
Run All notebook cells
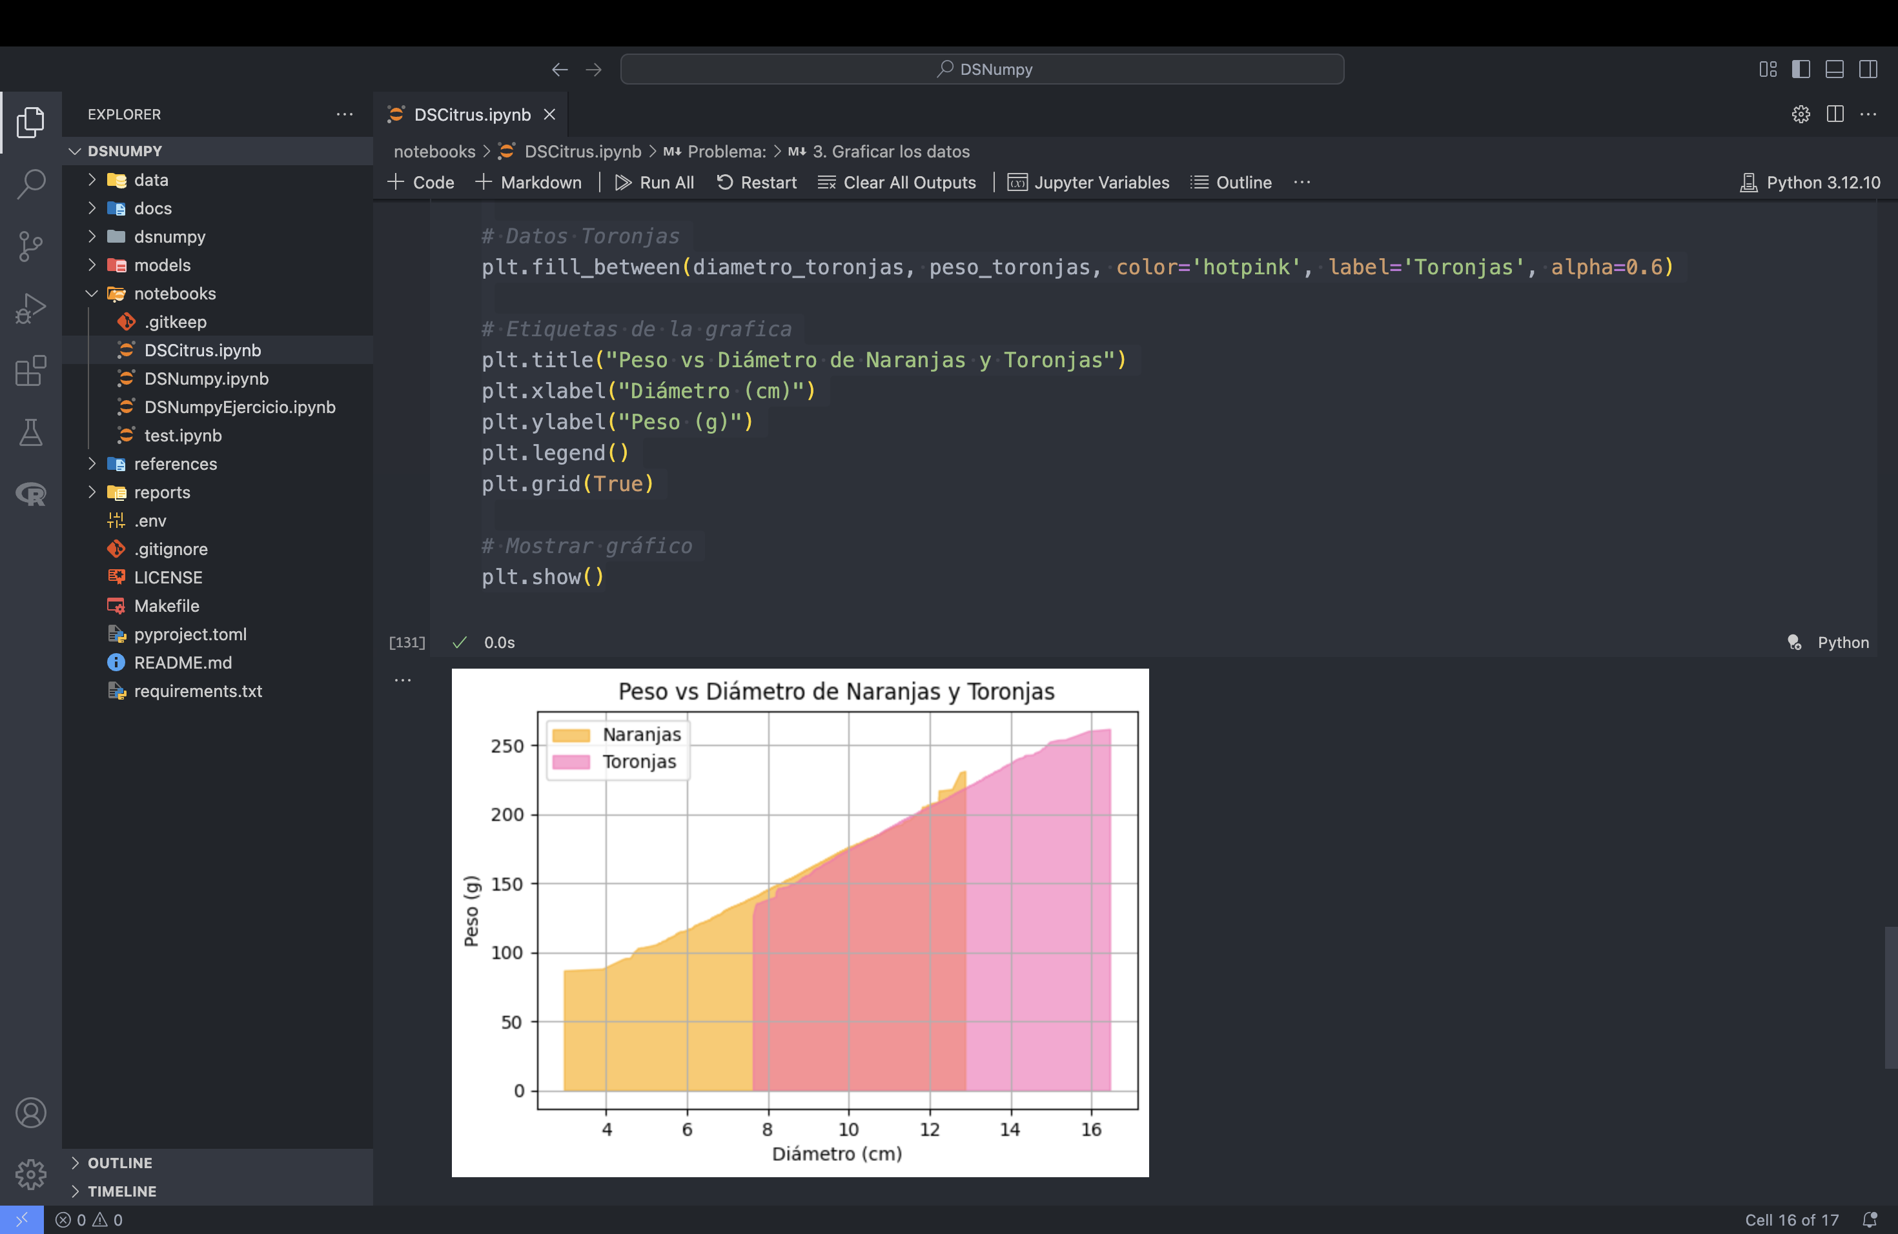point(655,183)
